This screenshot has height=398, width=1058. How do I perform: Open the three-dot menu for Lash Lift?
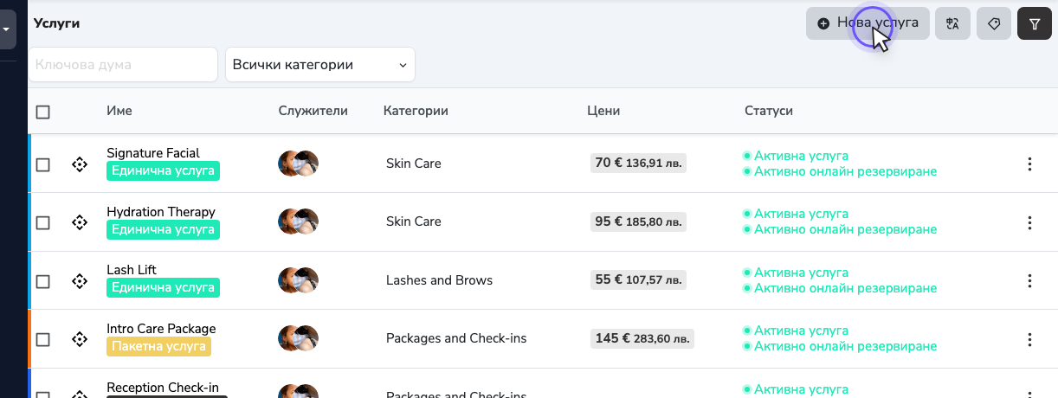pos(1029,280)
